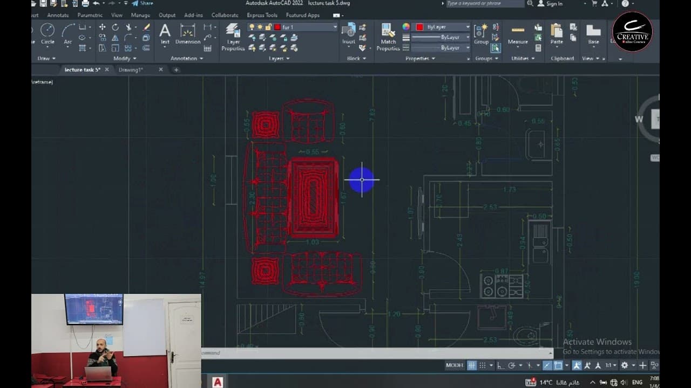Image resolution: width=691 pixels, height=388 pixels.
Task: Switch to the lecture task 5 file tab
Action: (82, 70)
